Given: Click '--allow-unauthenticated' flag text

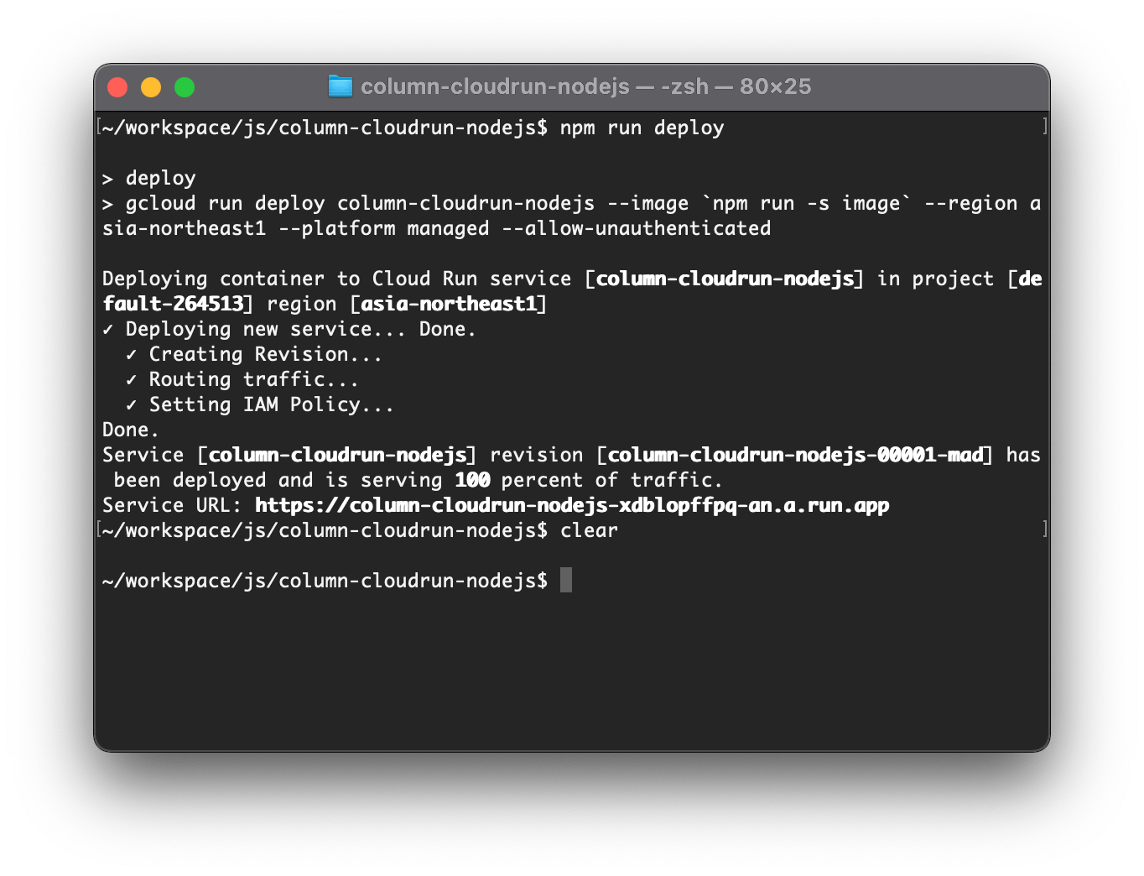Looking at the screenshot, I should point(637,228).
